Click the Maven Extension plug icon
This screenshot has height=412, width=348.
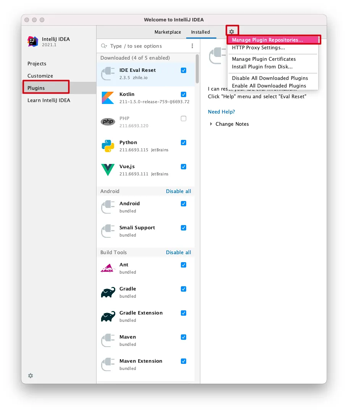[108, 365]
